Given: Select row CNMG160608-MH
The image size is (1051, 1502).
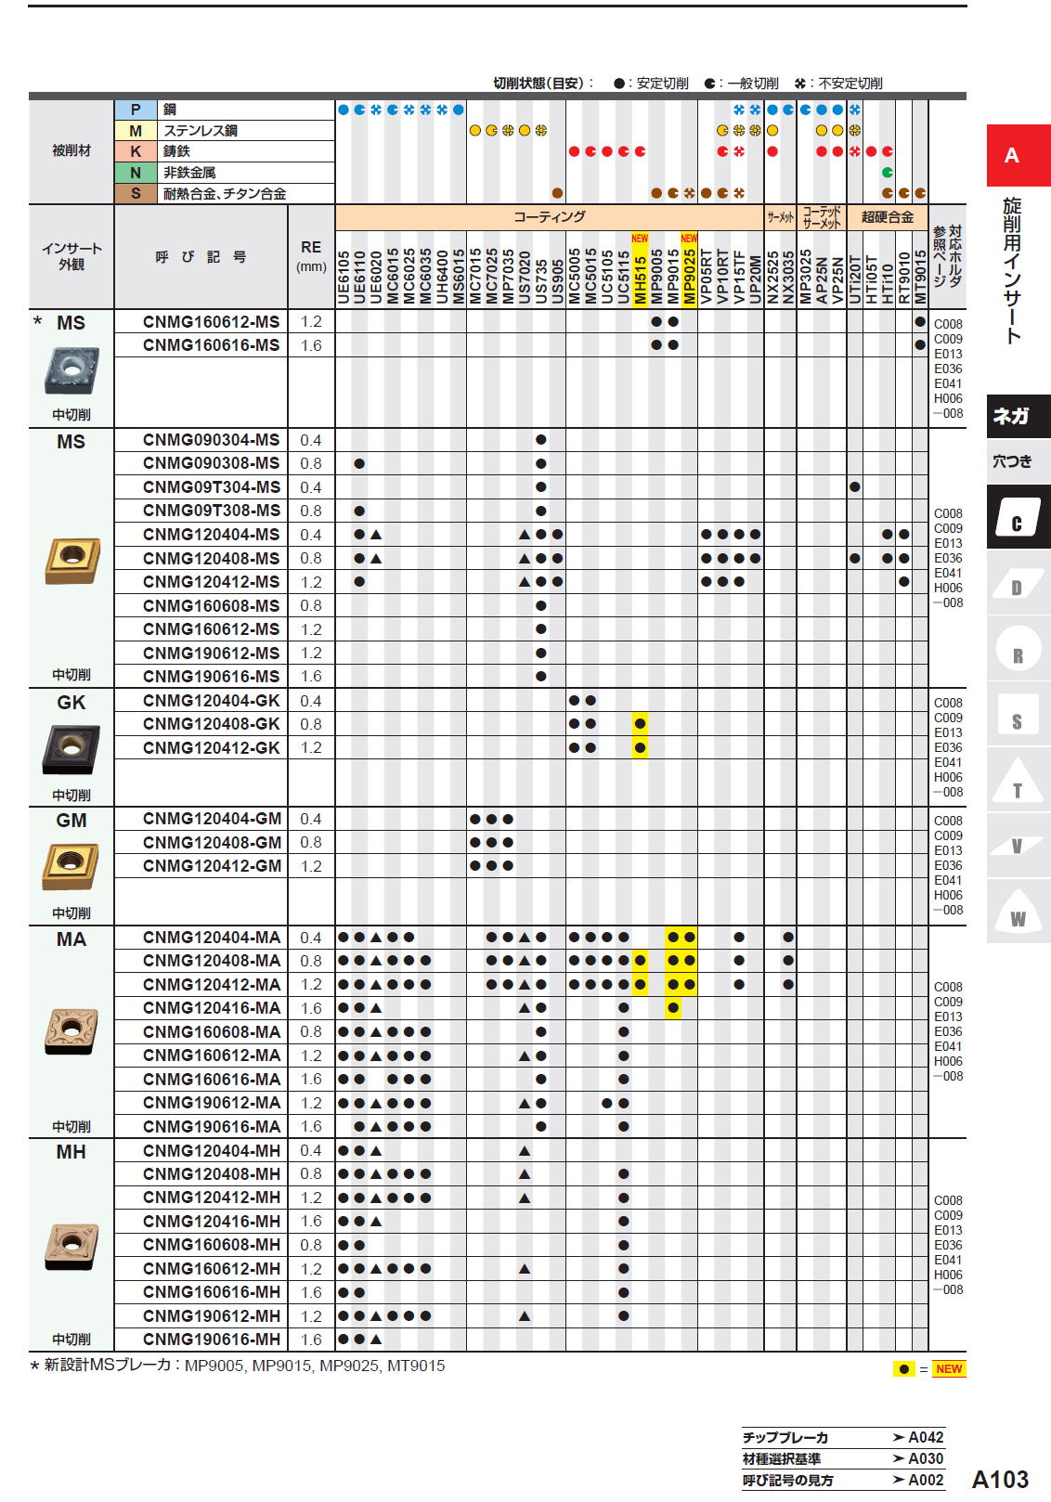Looking at the screenshot, I should (x=521, y=1245).
